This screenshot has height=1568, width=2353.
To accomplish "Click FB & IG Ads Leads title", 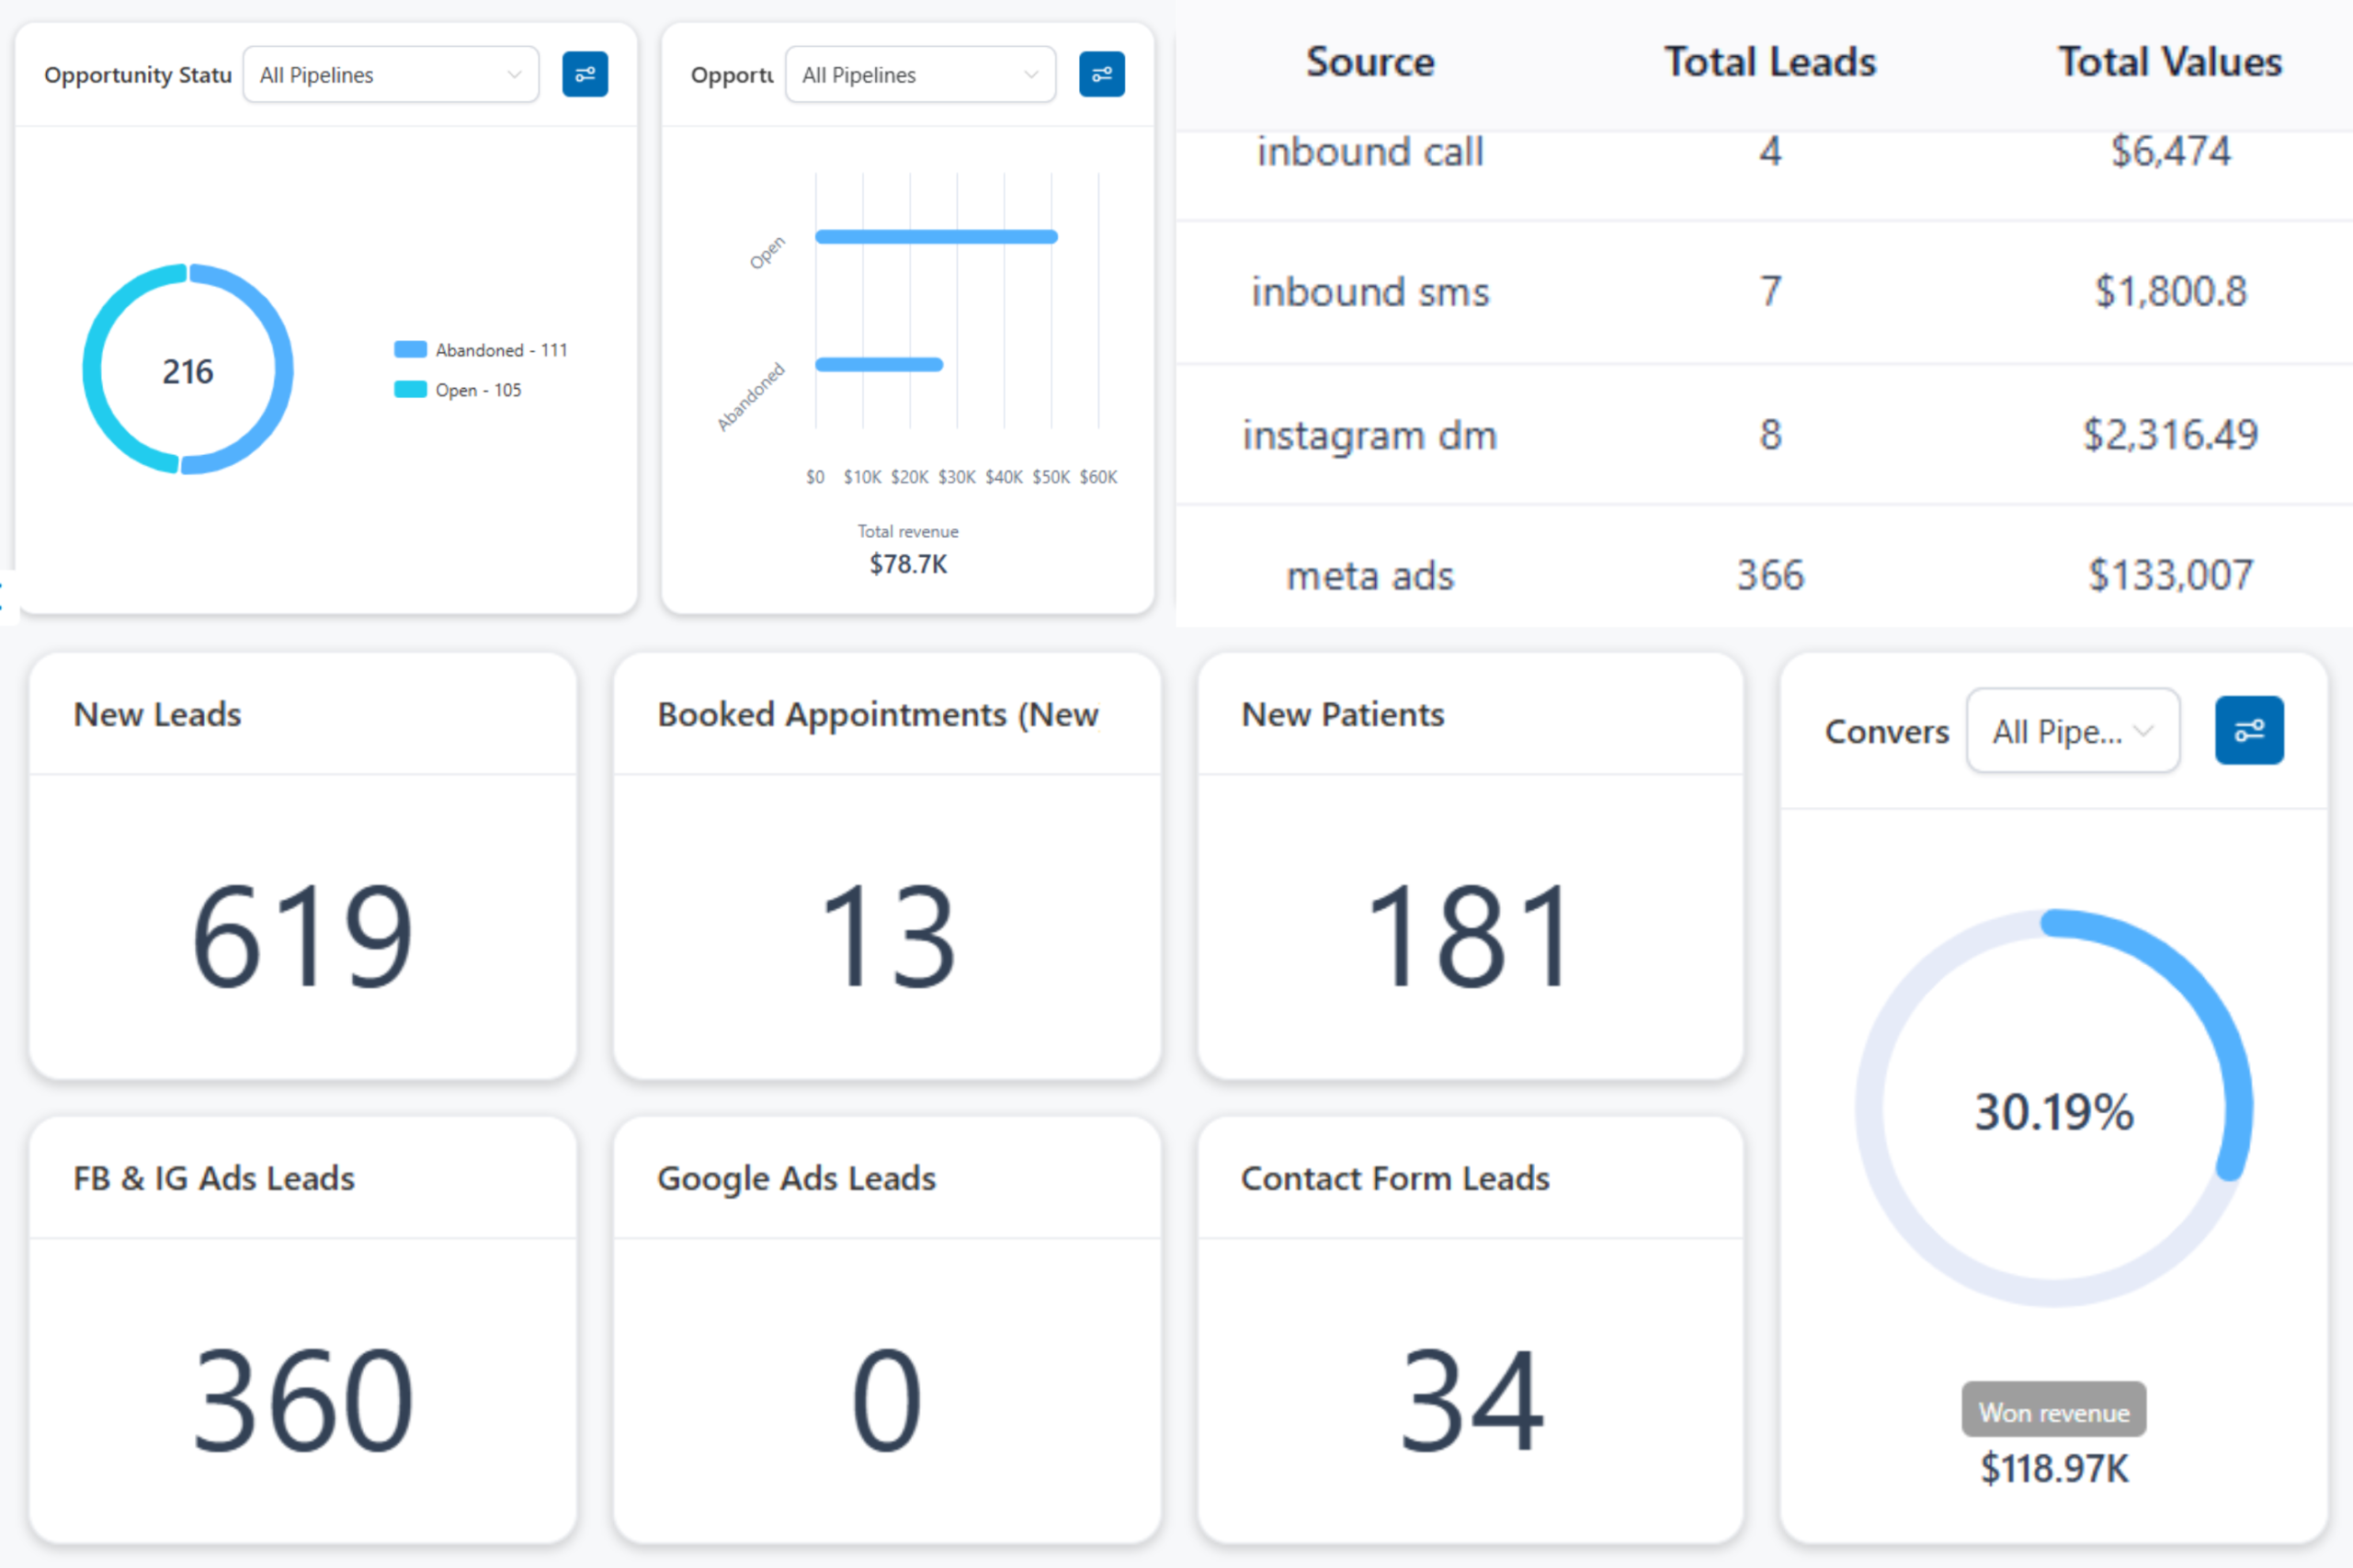I will pyautogui.click(x=214, y=1178).
